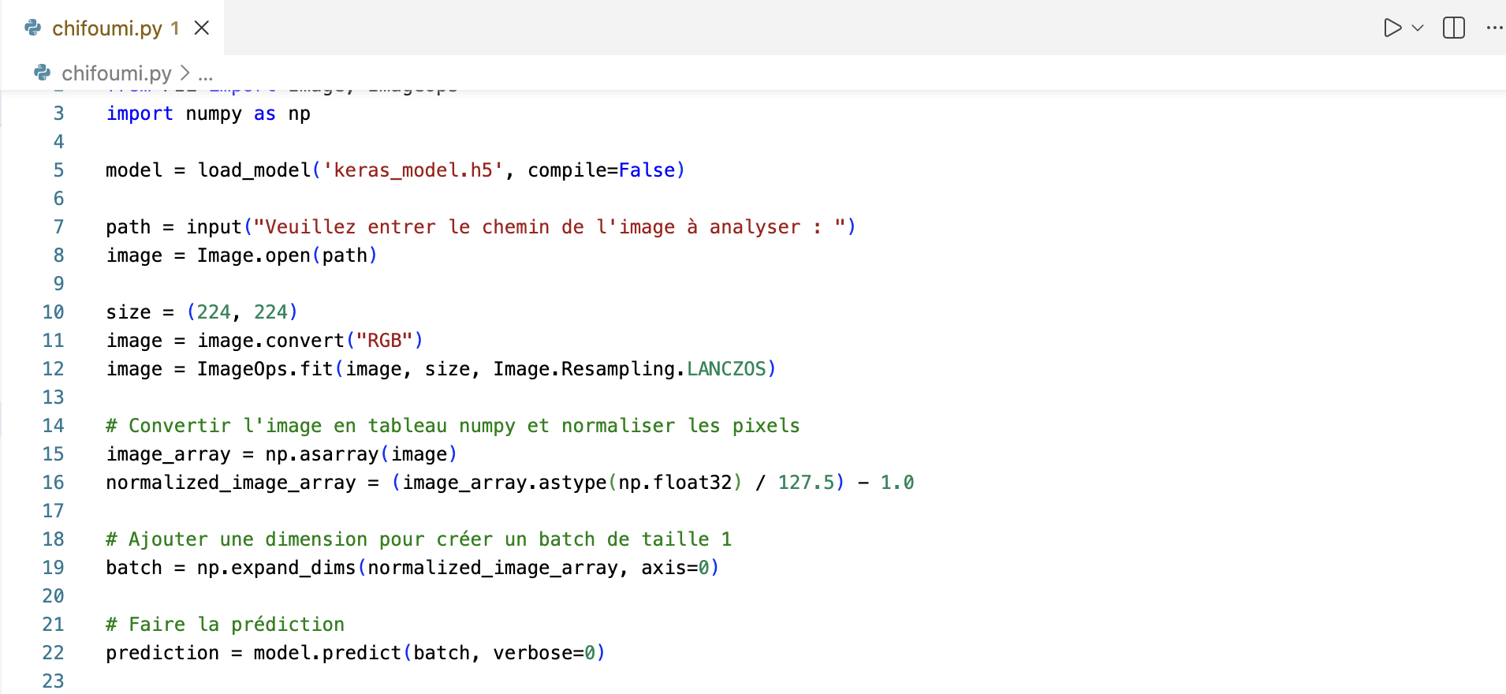Screen dimensions: 1506x694
Task: Open the More Actions ellipsis menu
Action: click(1493, 28)
